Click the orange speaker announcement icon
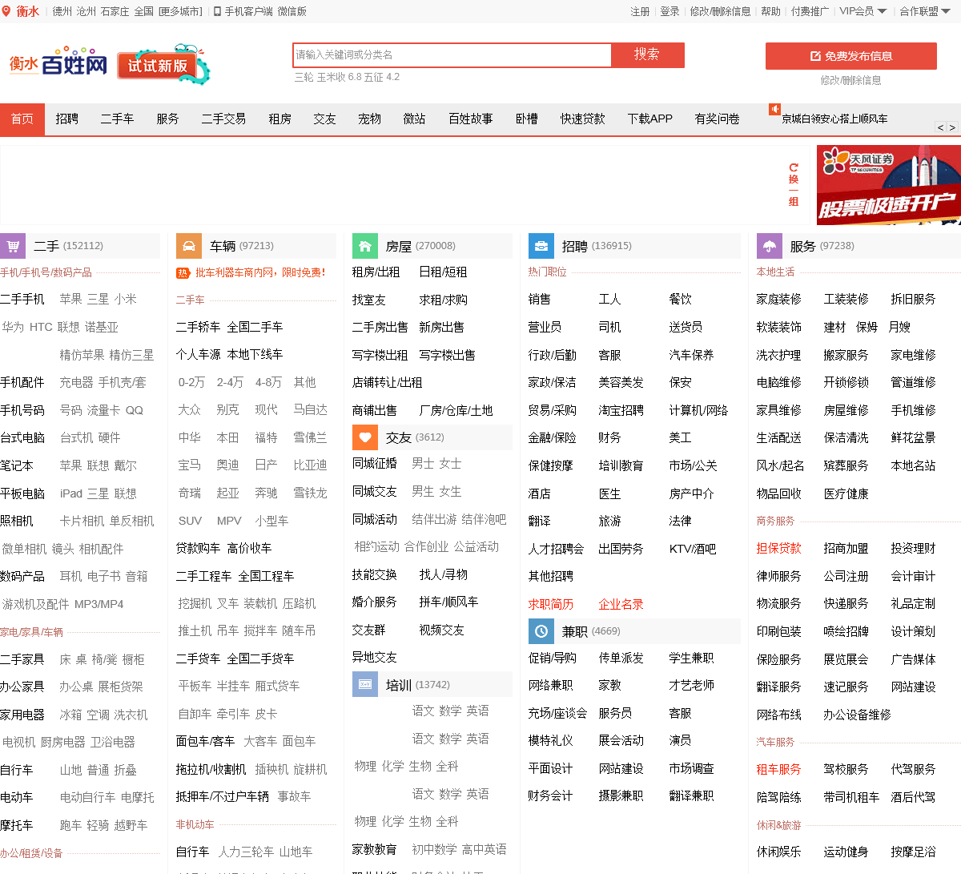 pos(774,109)
